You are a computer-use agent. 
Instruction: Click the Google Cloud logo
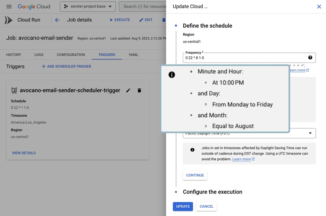[x=34, y=7]
